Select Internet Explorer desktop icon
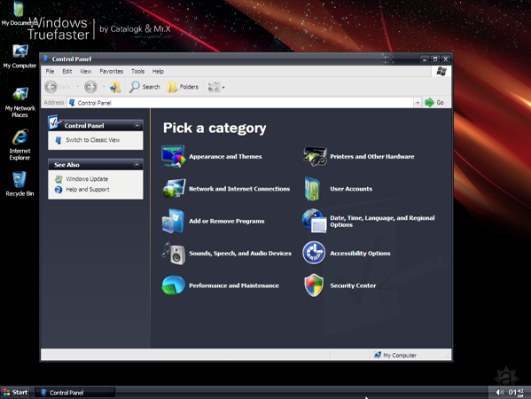This screenshot has width=531, height=399. coord(20,145)
